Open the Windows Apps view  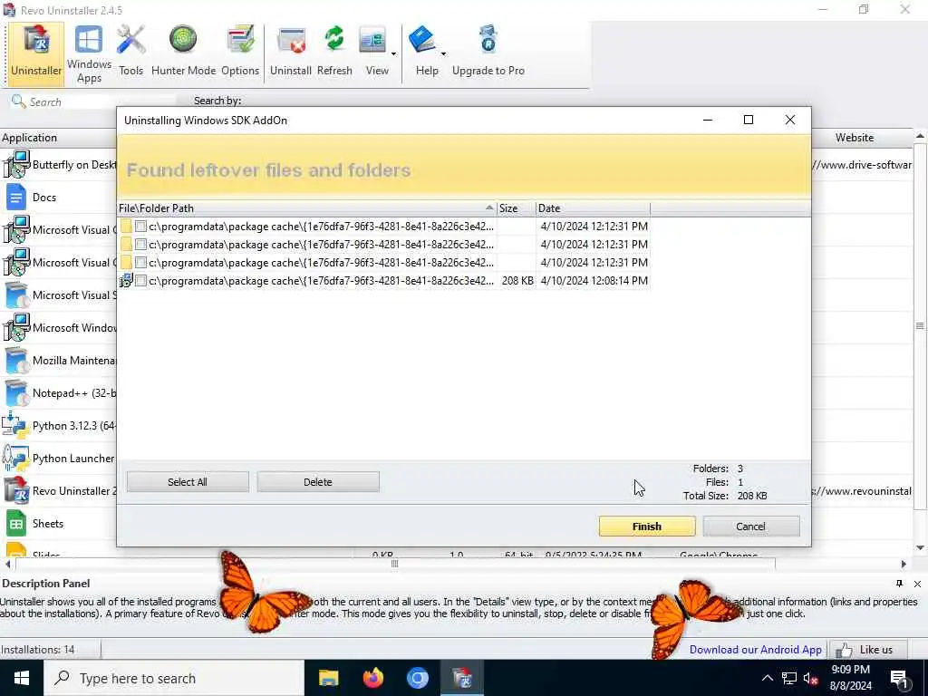coord(89,53)
